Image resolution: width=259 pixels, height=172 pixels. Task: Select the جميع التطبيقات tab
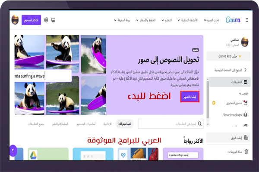36,124
